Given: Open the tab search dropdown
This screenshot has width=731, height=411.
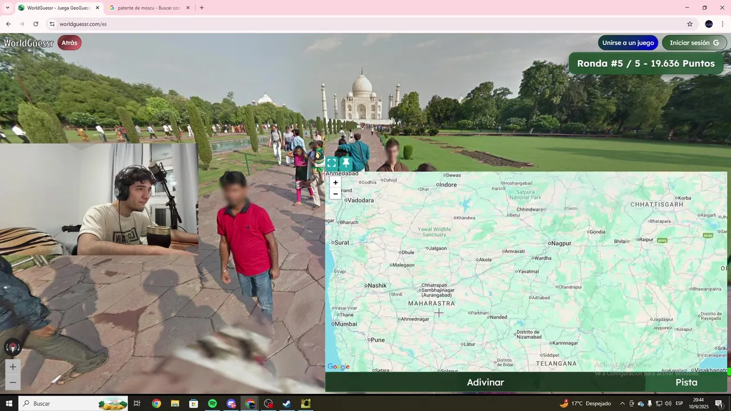Looking at the screenshot, I should (7, 8).
